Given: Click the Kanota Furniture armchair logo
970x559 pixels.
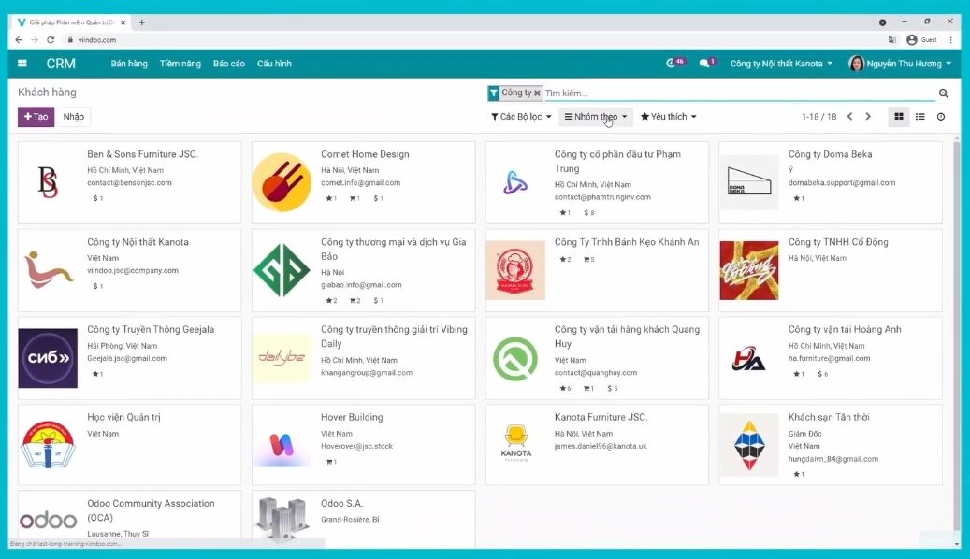Looking at the screenshot, I should tap(515, 442).
